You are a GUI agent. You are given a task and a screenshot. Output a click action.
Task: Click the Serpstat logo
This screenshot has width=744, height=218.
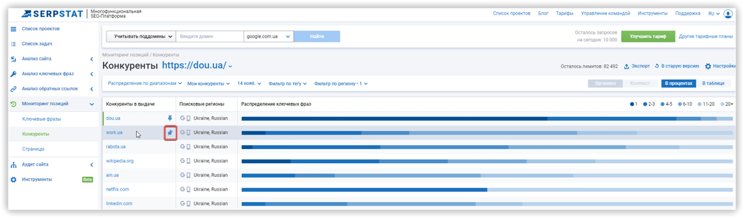point(53,13)
